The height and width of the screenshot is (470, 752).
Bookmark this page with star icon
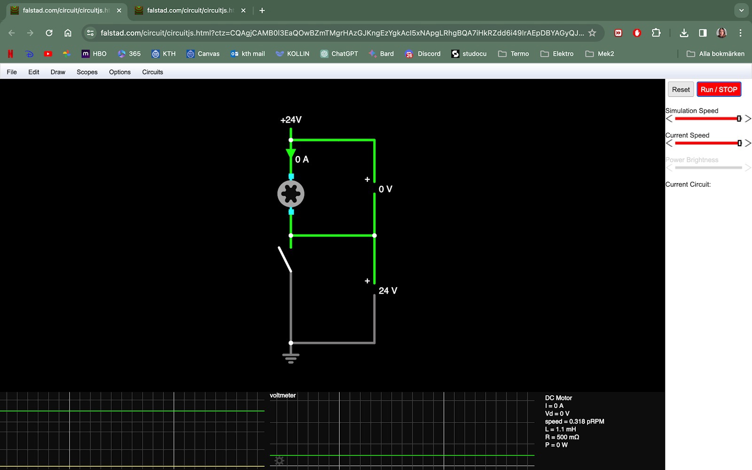(592, 33)
